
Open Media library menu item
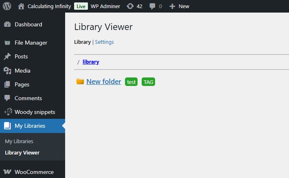pyautogui.click(x=22, y=71)
